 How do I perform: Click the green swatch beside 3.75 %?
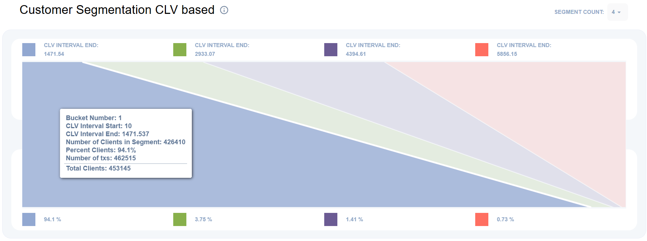(180, 219)
